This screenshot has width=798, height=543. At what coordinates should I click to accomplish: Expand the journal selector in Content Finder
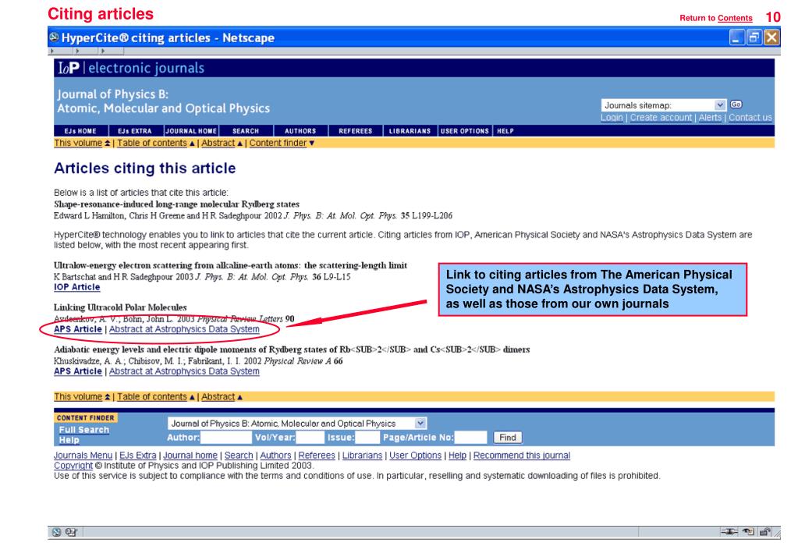pyautogui.click(x=420, y=423)
